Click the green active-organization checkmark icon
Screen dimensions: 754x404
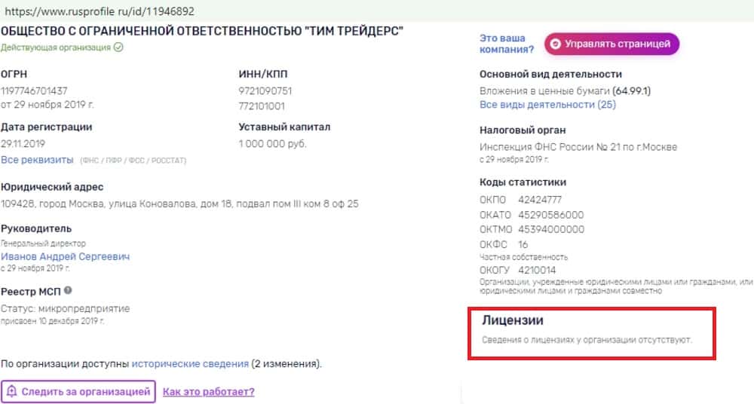point(118,47)
